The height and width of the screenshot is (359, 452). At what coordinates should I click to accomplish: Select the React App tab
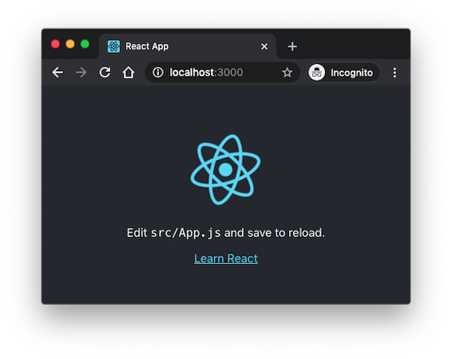click(188, 46)
